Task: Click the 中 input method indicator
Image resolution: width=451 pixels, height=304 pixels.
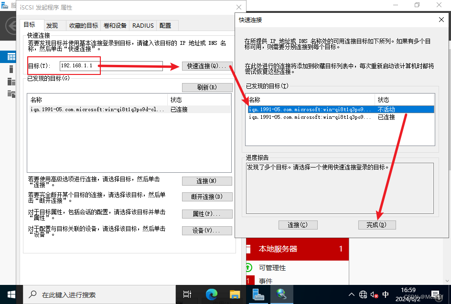Action: (386, 294)
